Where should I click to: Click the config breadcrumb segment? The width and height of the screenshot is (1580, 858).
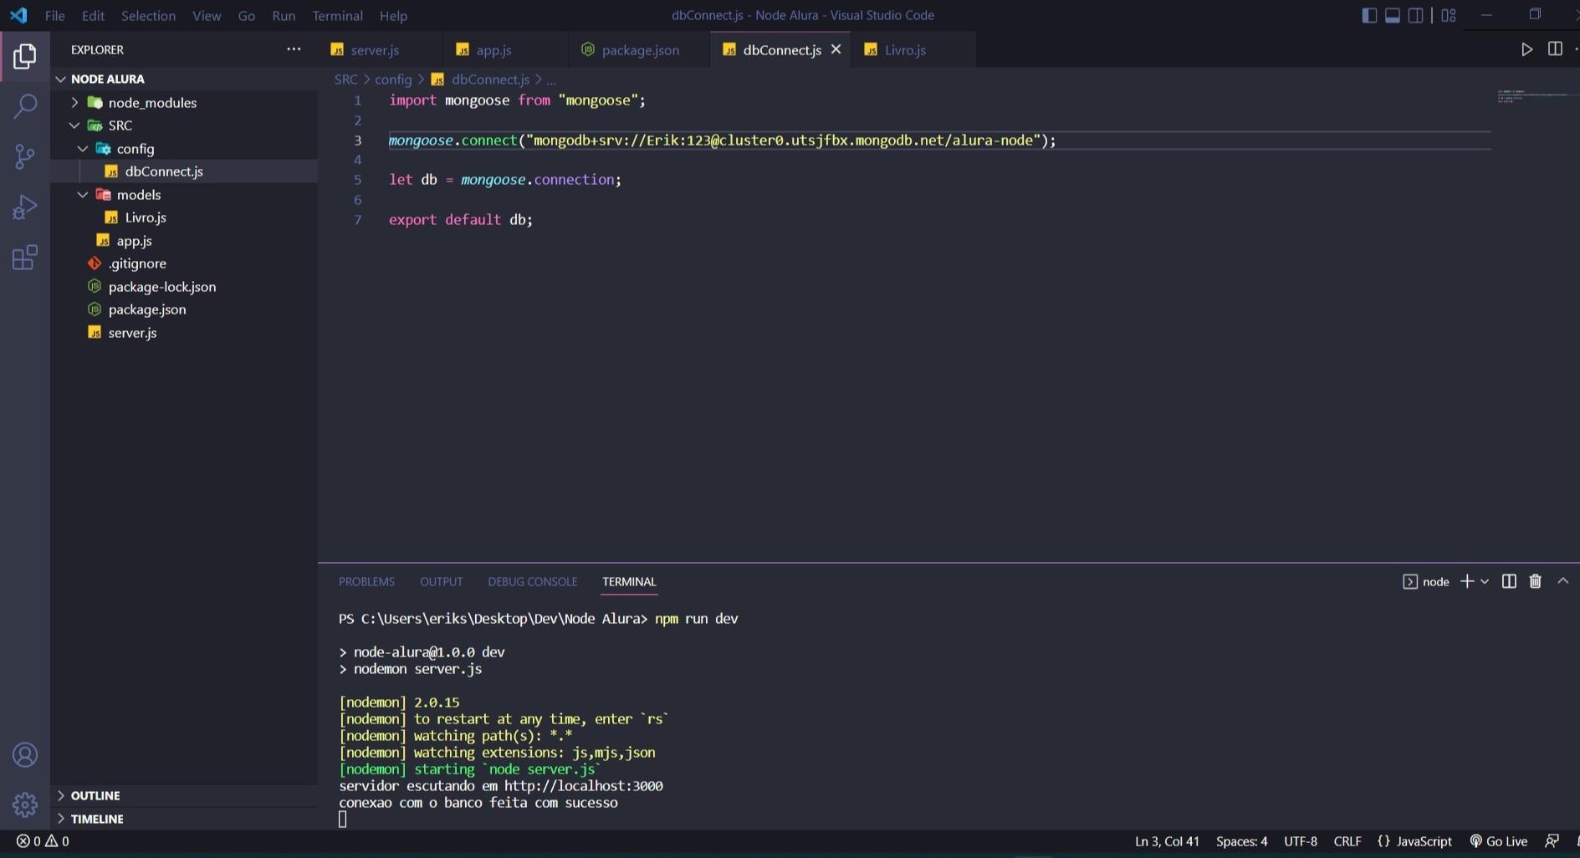393,79
